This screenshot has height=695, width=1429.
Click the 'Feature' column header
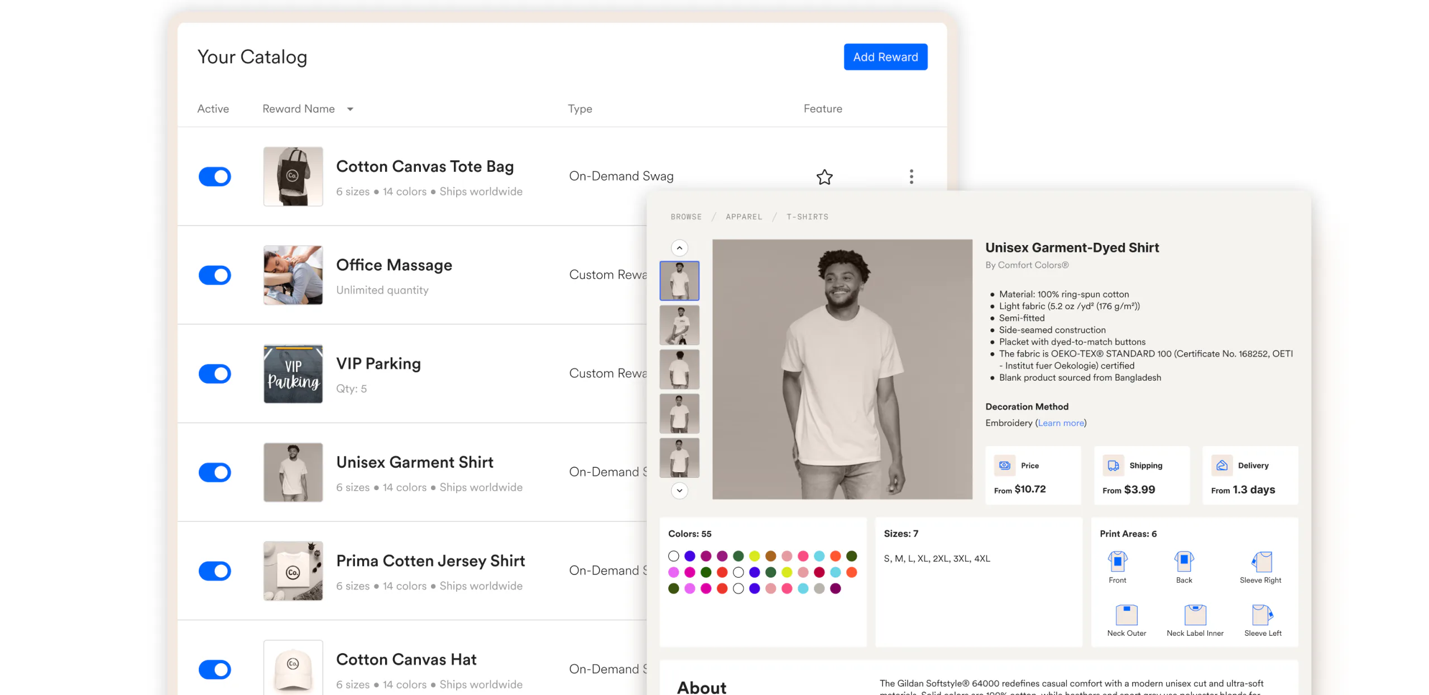[x=822, y=109]
